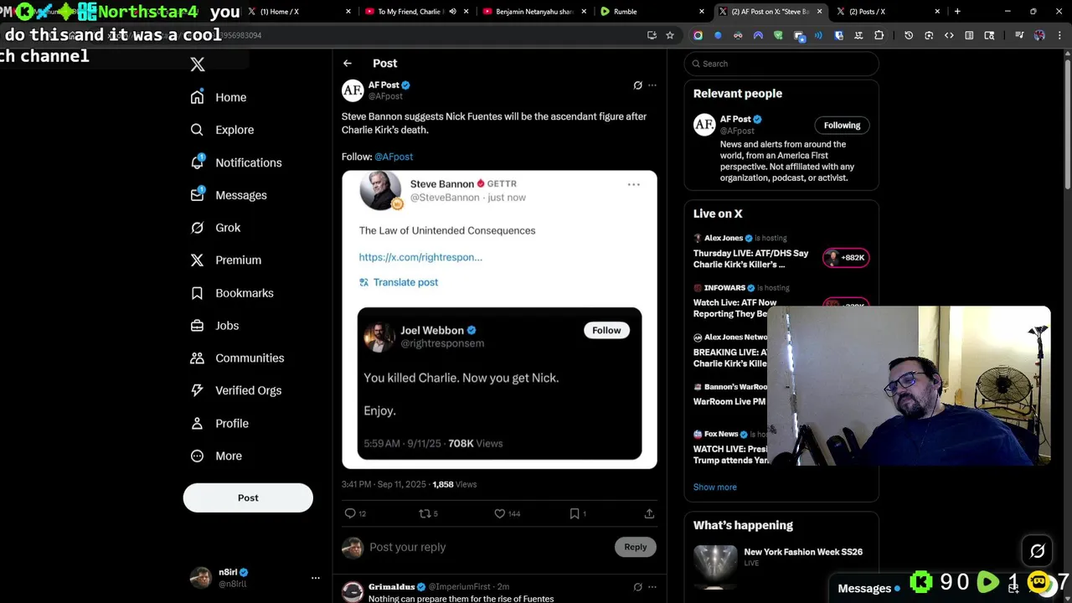This screenshot has height=603, width=1072.
Task: Click the gray Reply button
Action: pos(636,547)
